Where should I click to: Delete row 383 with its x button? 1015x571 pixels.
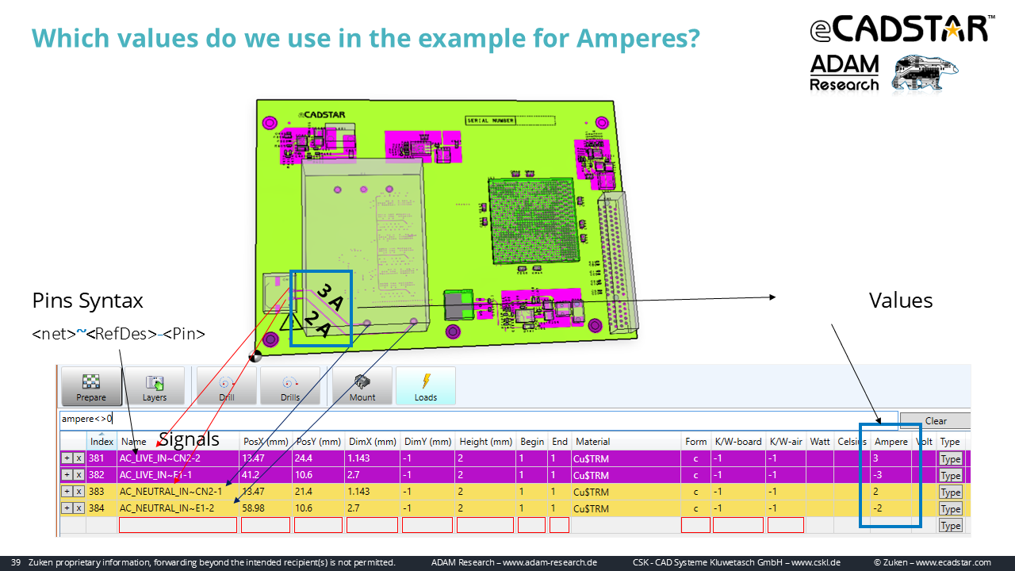tap(79, 492)
